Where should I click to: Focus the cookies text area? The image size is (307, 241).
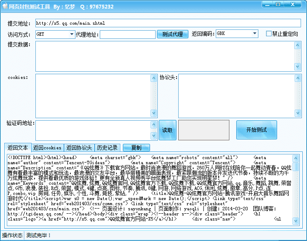(93, 96)
